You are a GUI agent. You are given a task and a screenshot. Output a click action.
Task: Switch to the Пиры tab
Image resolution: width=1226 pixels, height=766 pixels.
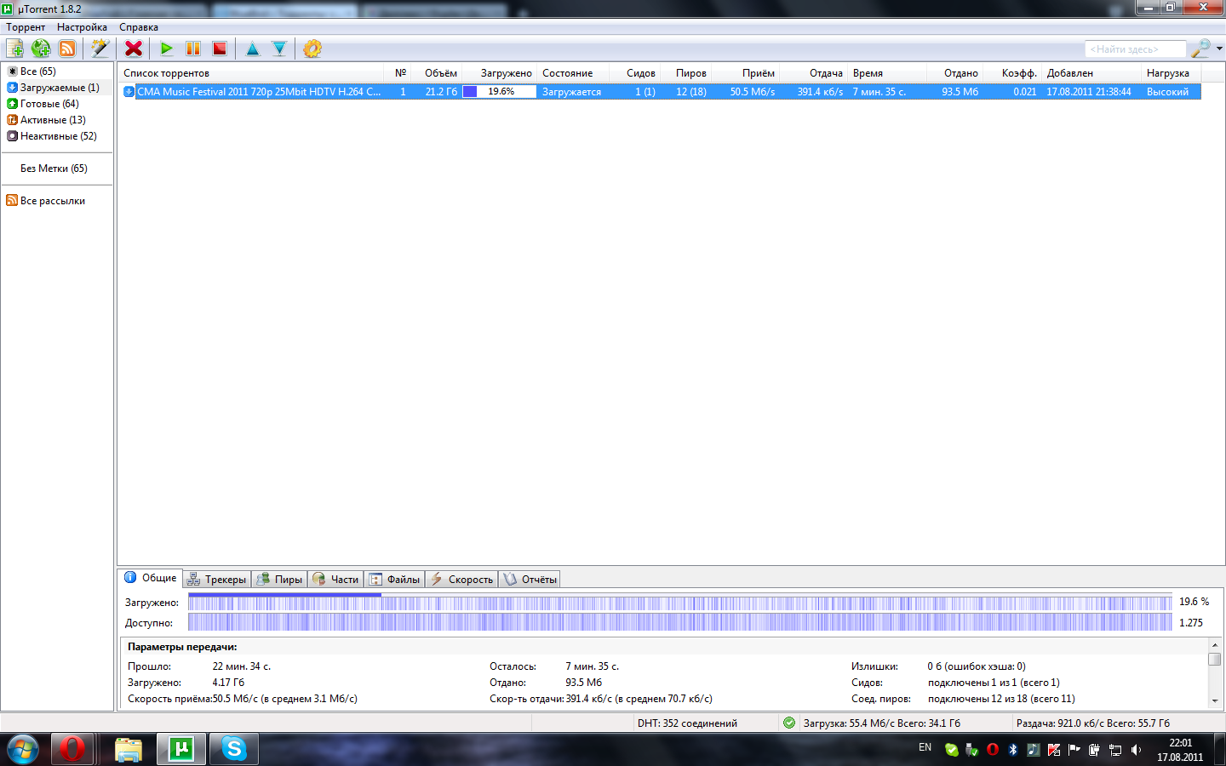click(x=280, y=580)
